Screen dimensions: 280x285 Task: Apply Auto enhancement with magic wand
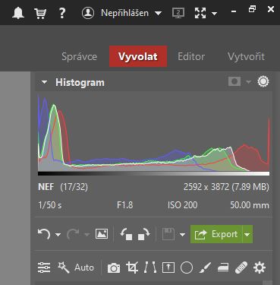(x=76, y=268)
